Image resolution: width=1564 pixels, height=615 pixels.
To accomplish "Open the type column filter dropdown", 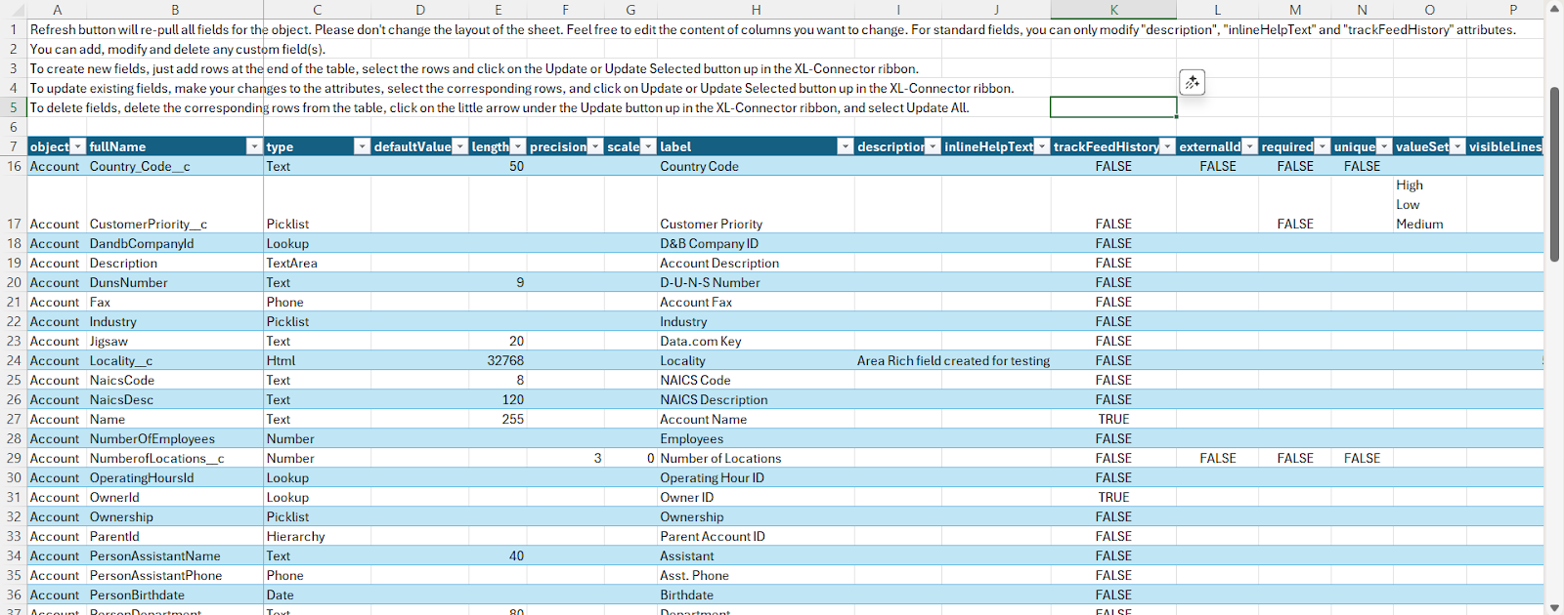I will [362, 146].
